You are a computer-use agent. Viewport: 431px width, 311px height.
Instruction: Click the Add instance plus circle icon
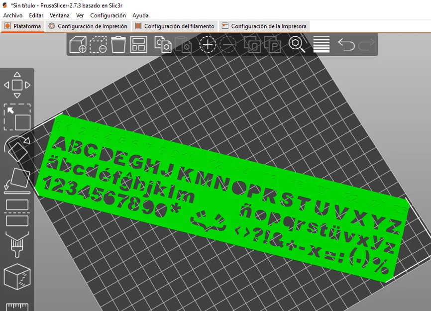pyautogui.click(x=208, y=44)
